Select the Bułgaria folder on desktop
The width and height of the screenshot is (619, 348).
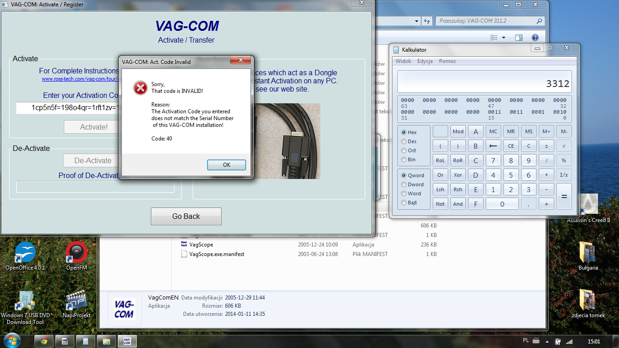(x=588, y=256)
